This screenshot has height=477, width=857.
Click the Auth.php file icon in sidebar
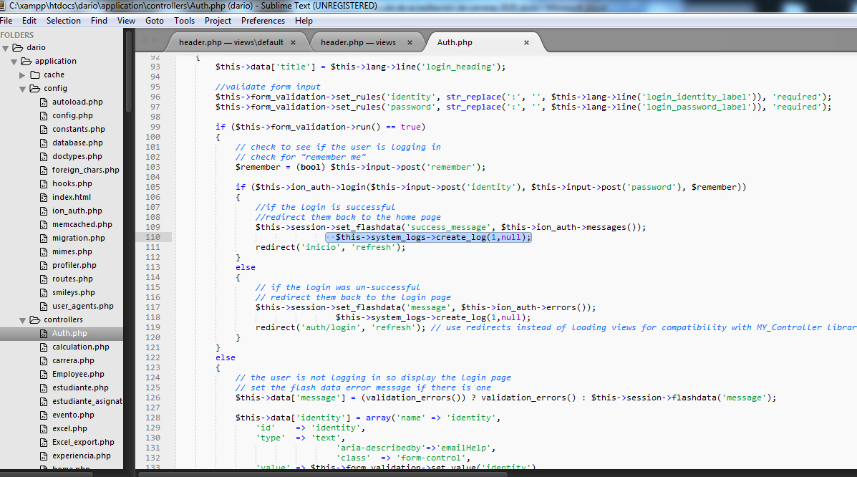pyautogui.click(x=44, y=334)
